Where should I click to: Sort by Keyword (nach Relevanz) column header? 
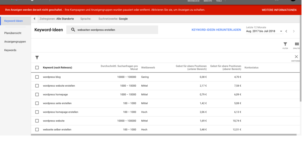57,68
